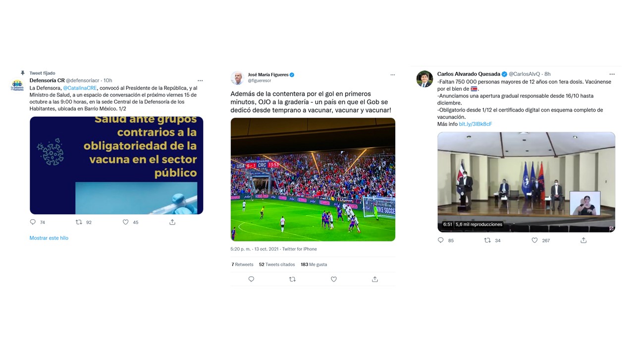Retweet the Defensoría CR tweet
This screenshot has height=357, width=634.
[79, 222]
